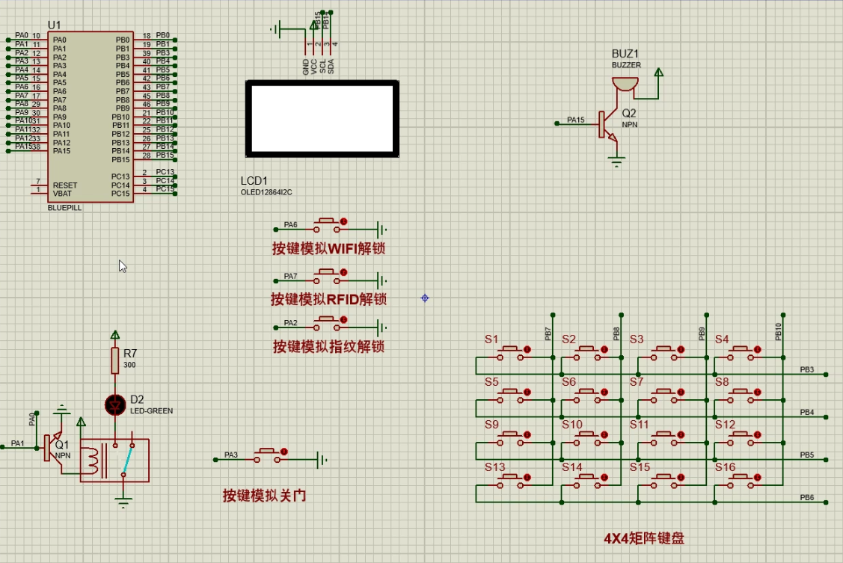This screenshot has height=563, width=843.
Task: Toggle the red latch on the PA7 RFID unlock button
Action: click(343, 273)
